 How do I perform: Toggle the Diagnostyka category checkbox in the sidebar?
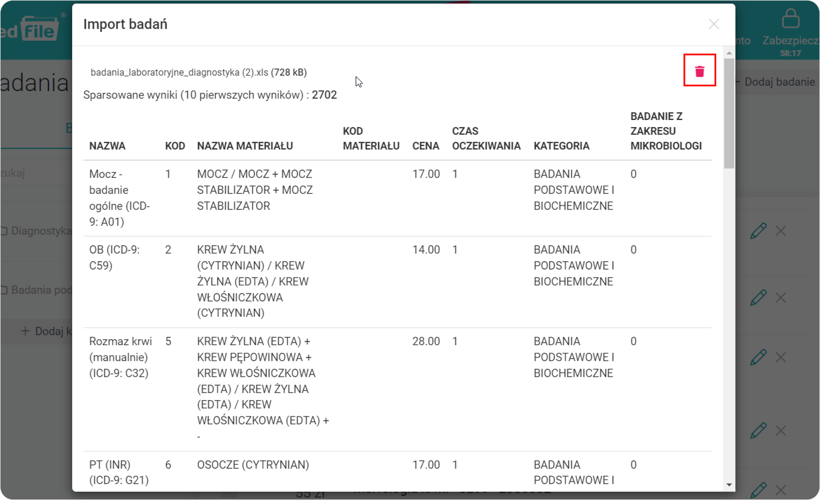pyautogui.click(x=4, y=231)
